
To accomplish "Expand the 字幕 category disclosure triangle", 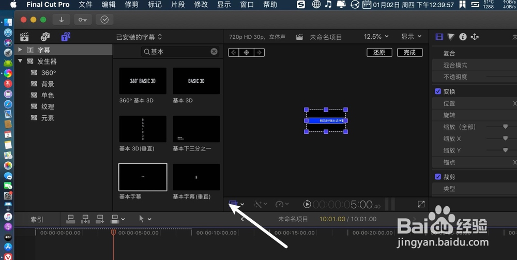I will point(20,50).
